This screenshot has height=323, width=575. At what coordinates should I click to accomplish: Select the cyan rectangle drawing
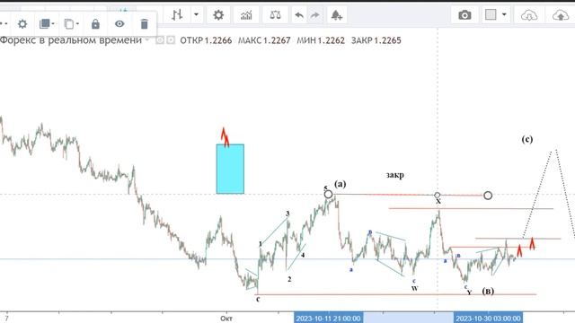[230, 169]
